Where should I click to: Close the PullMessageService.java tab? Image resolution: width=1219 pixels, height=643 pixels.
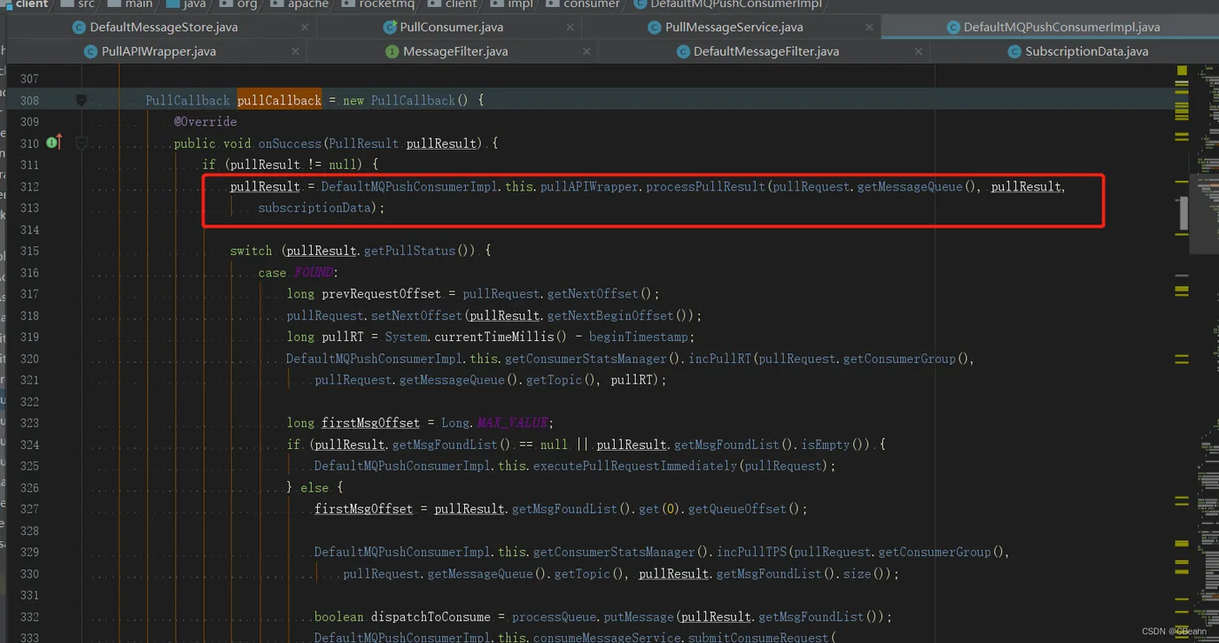[869, 27]
